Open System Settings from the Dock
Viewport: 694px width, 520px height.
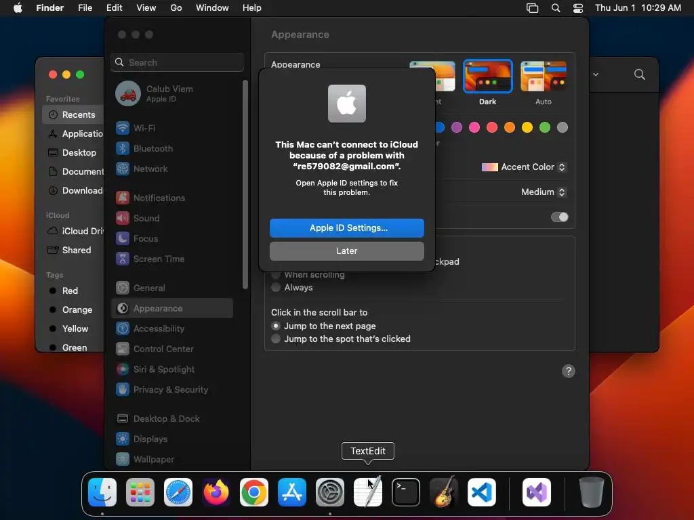330,492
